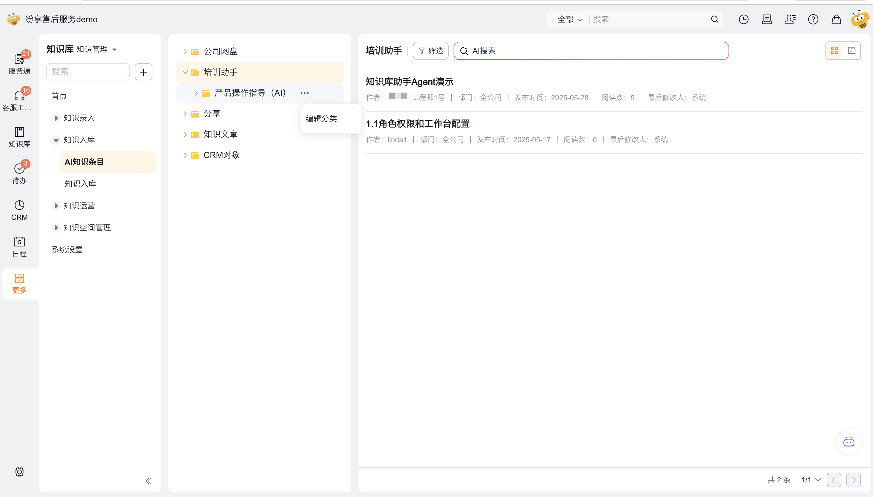Open the AI assistant robot icon
This screenshot has width=873, height=497.
pyautogui.click(x=848, y=442)
